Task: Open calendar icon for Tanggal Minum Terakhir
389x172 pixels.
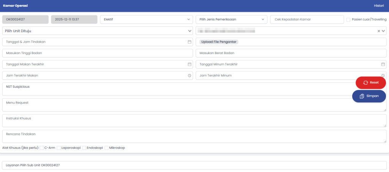Action: pyautogui.click(x=383, y=64)
